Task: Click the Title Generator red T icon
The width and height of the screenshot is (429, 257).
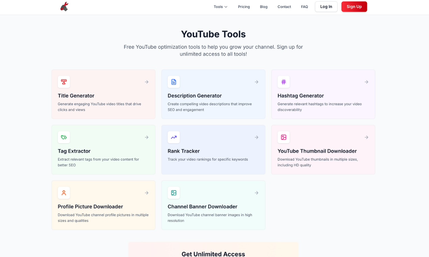Action: [64, 82]
